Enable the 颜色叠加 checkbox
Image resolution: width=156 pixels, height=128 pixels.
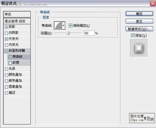tap(6, 75)
